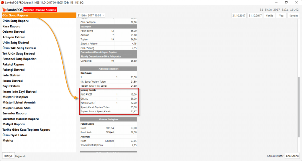Select Gün Sonu Raporu report

tap(15, 15)
